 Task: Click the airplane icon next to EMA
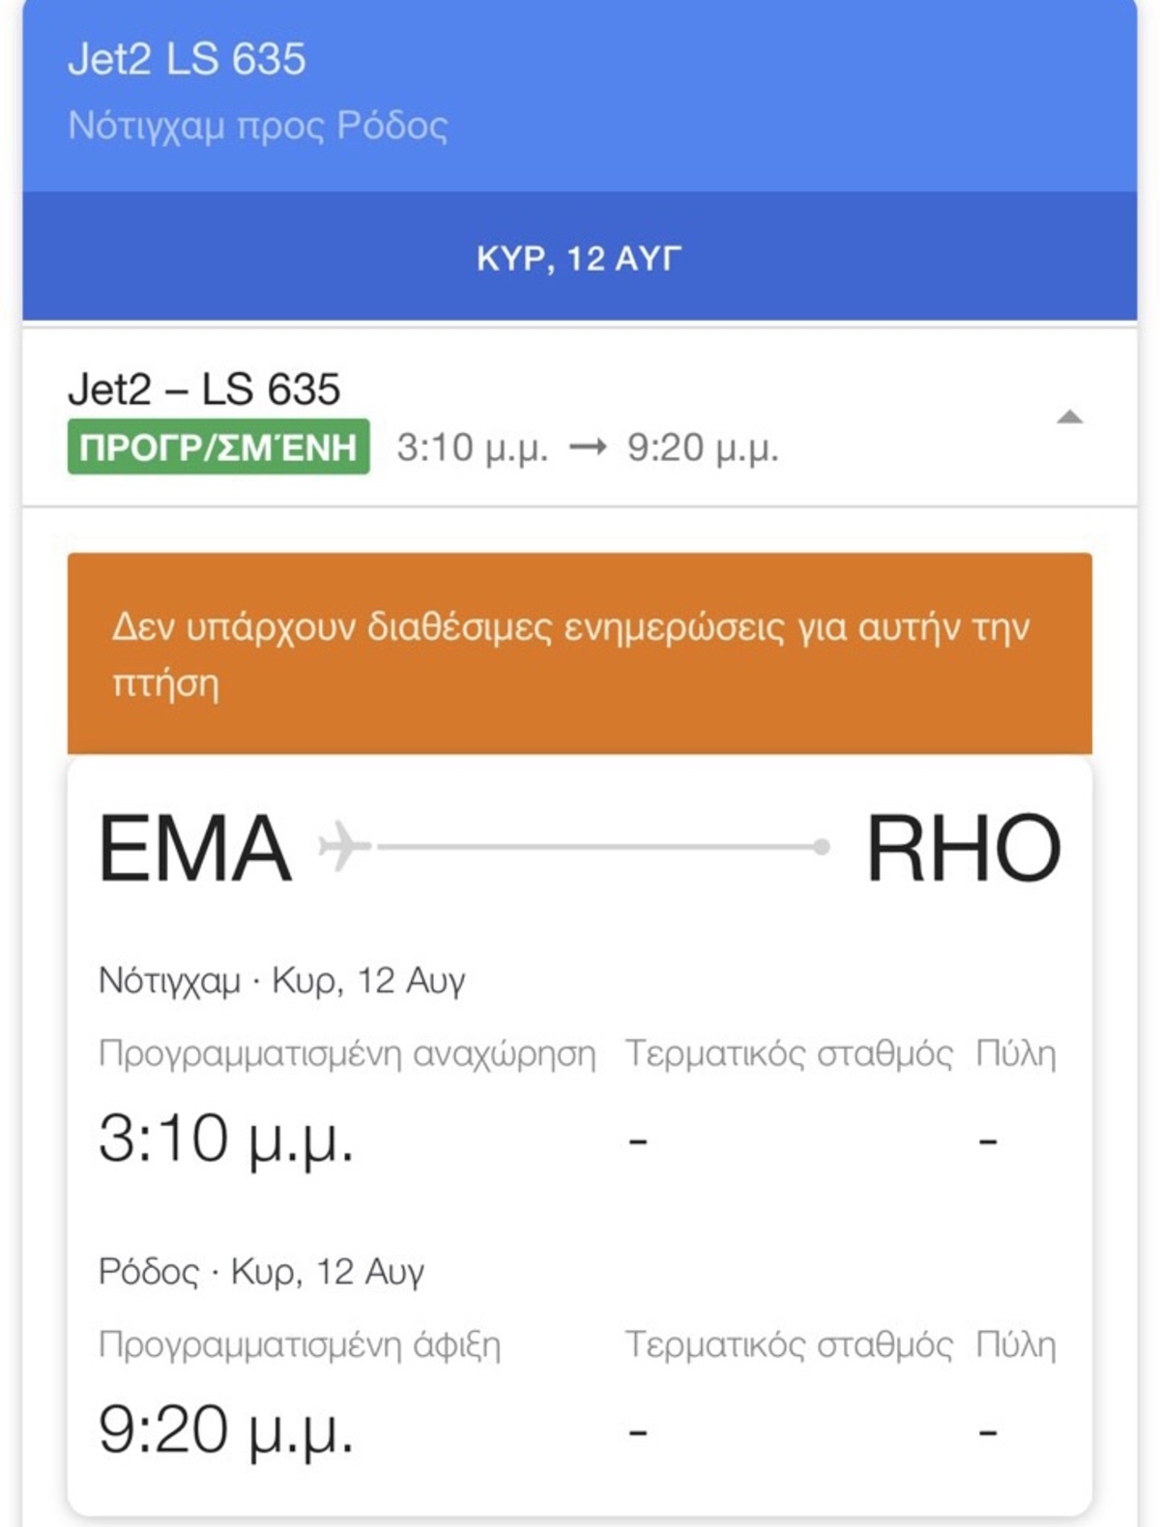coord(344,847)
